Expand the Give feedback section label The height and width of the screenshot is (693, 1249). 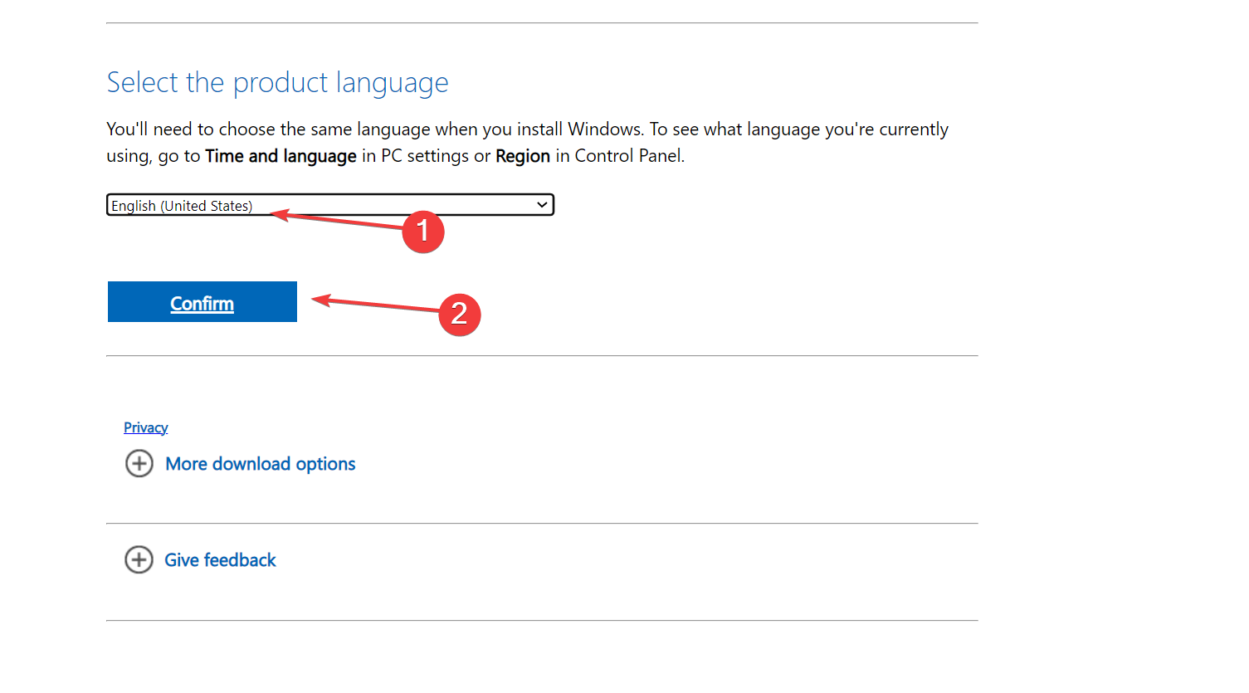click(220, 560)
